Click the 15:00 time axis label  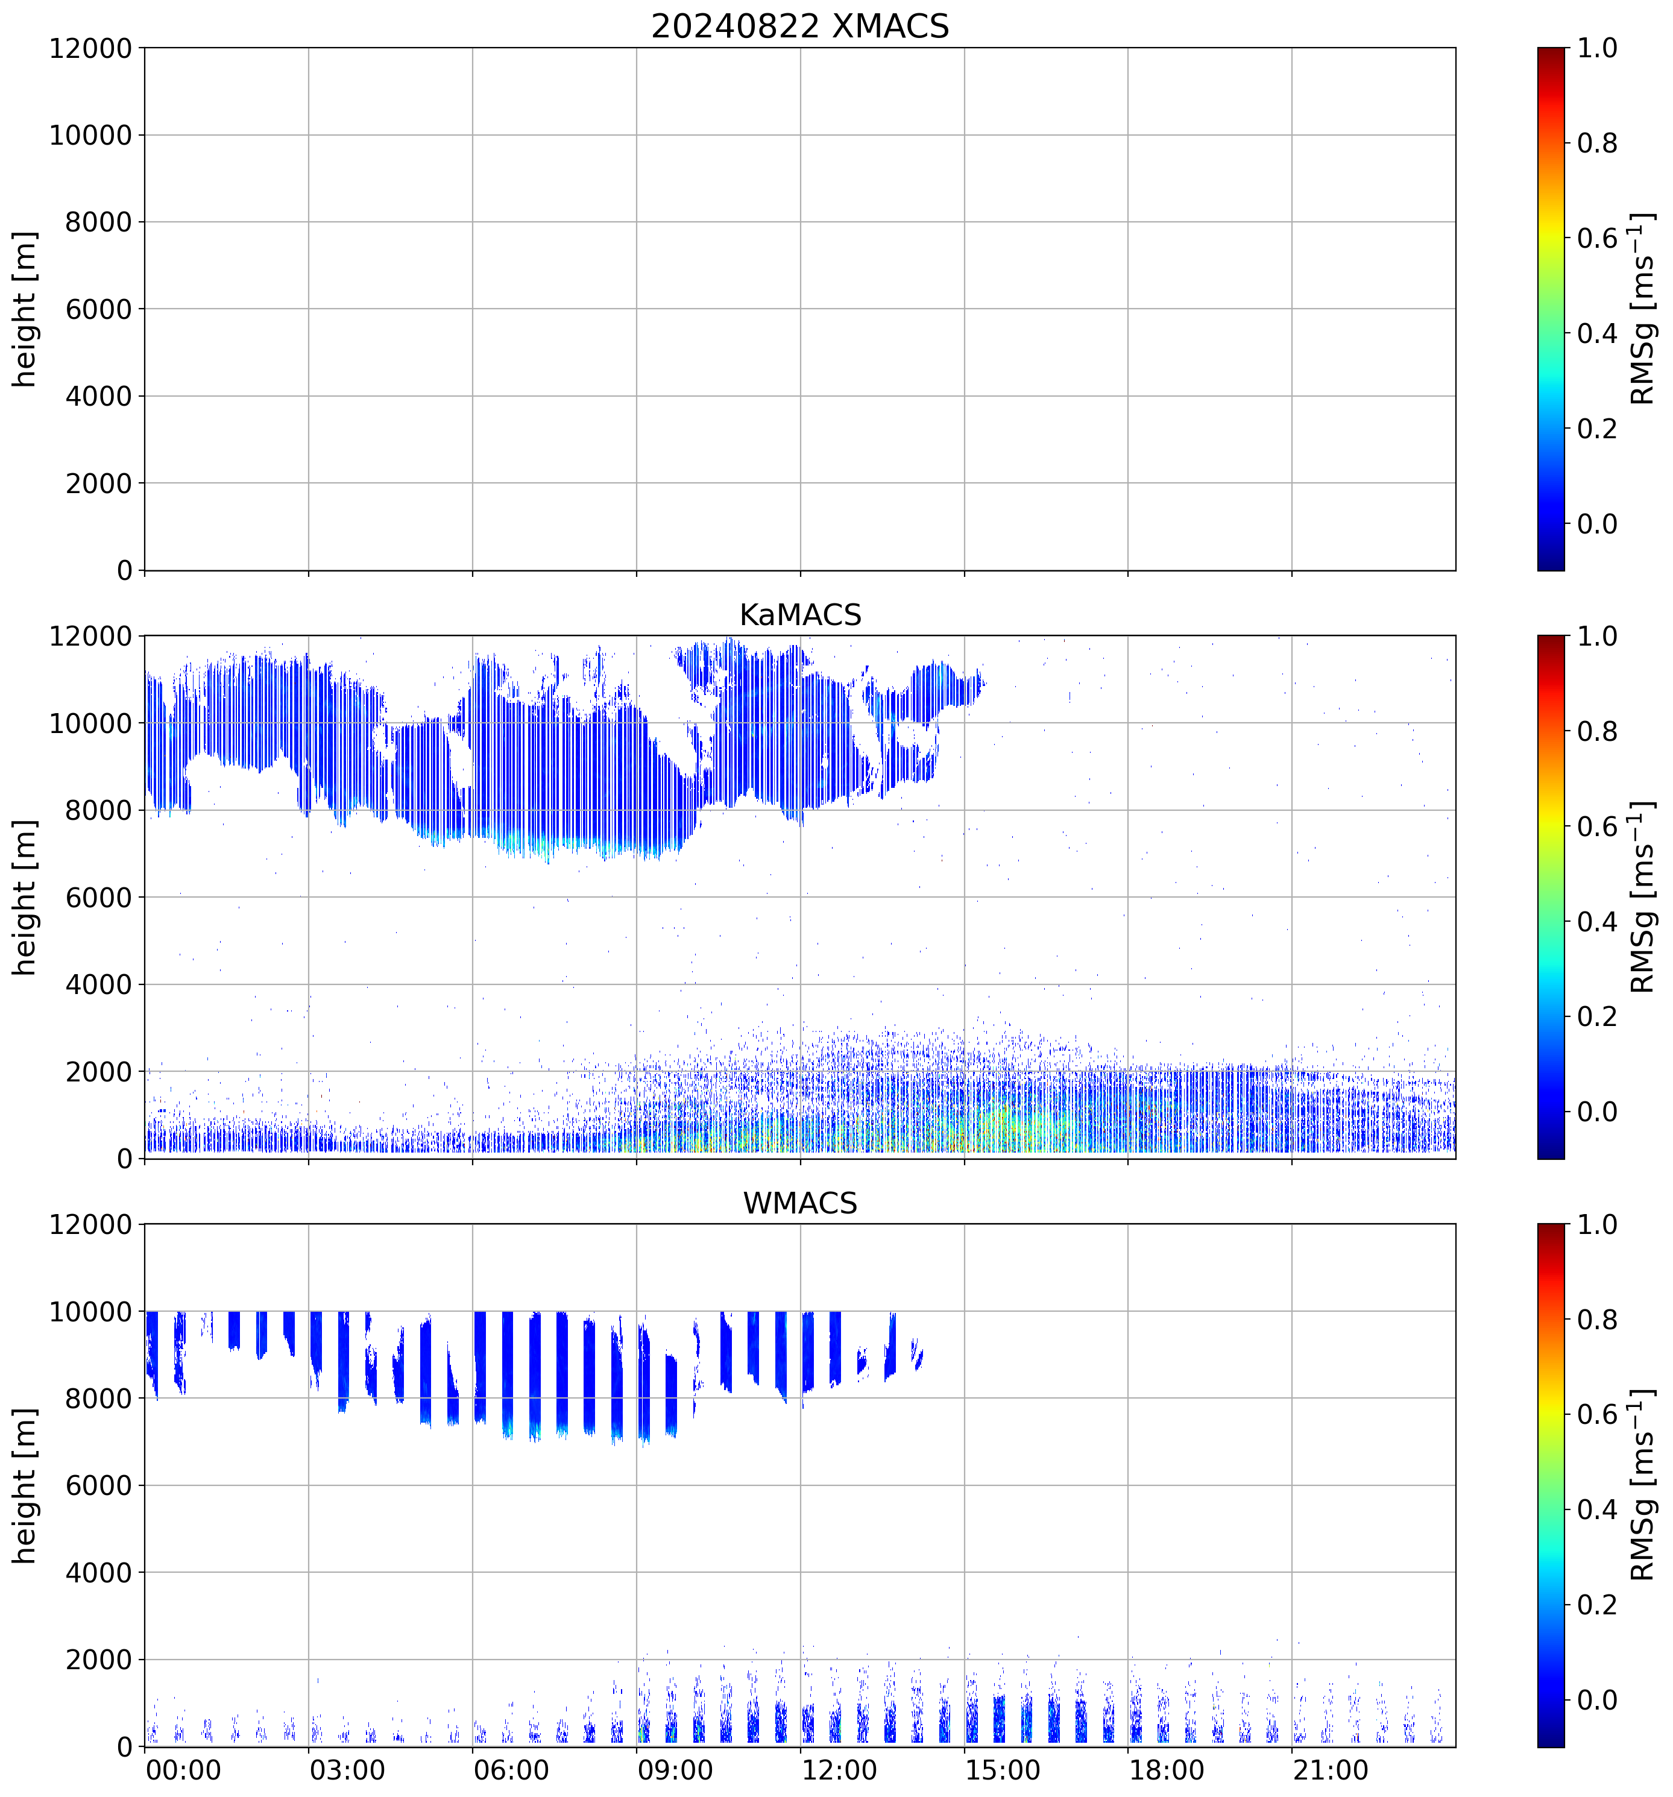coord(1003,1770)
